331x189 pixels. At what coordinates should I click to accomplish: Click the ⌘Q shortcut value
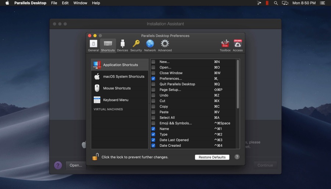coord(217,84)
